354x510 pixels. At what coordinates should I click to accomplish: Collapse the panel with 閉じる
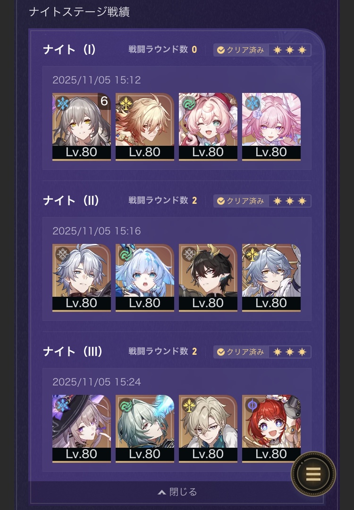tap(177, 492)
